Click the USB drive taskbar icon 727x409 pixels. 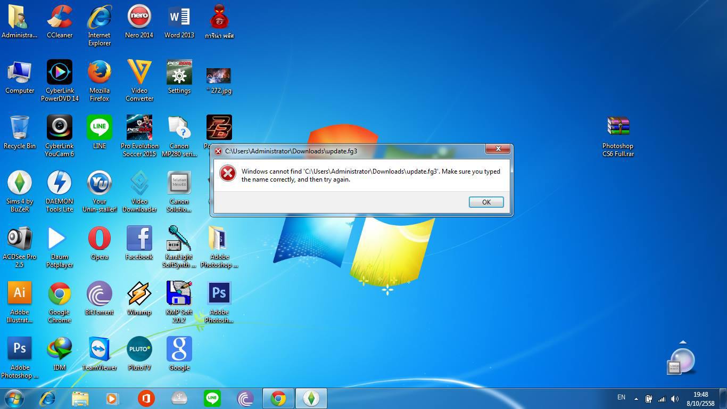point(179,398)
